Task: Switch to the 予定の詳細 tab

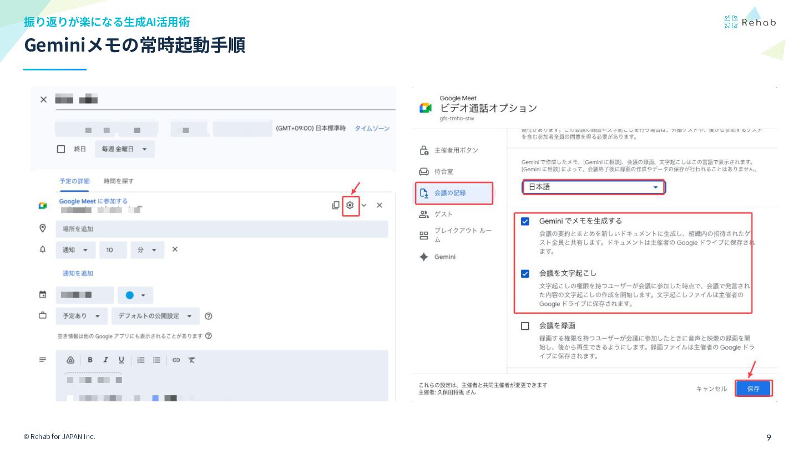Action: (x=74, y=181)
